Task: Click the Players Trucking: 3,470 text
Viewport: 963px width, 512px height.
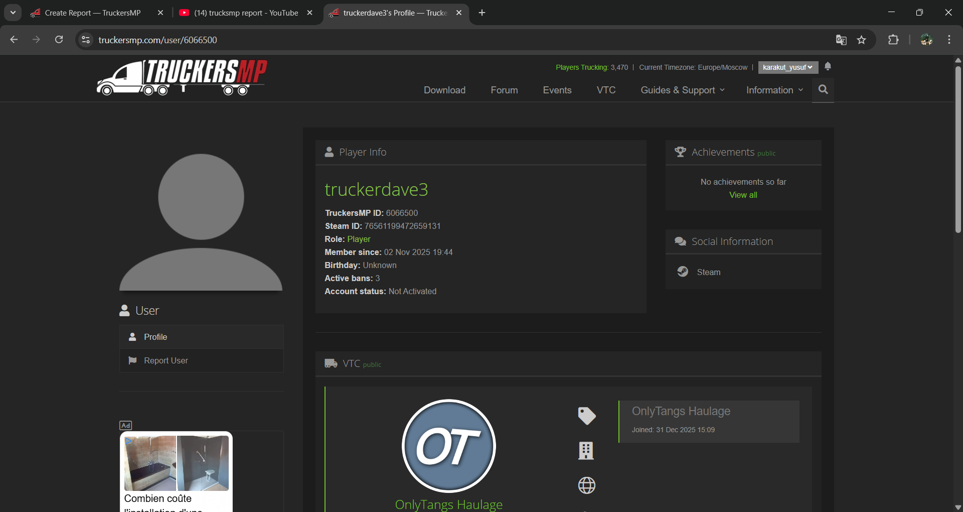Action: click(592, 67)
